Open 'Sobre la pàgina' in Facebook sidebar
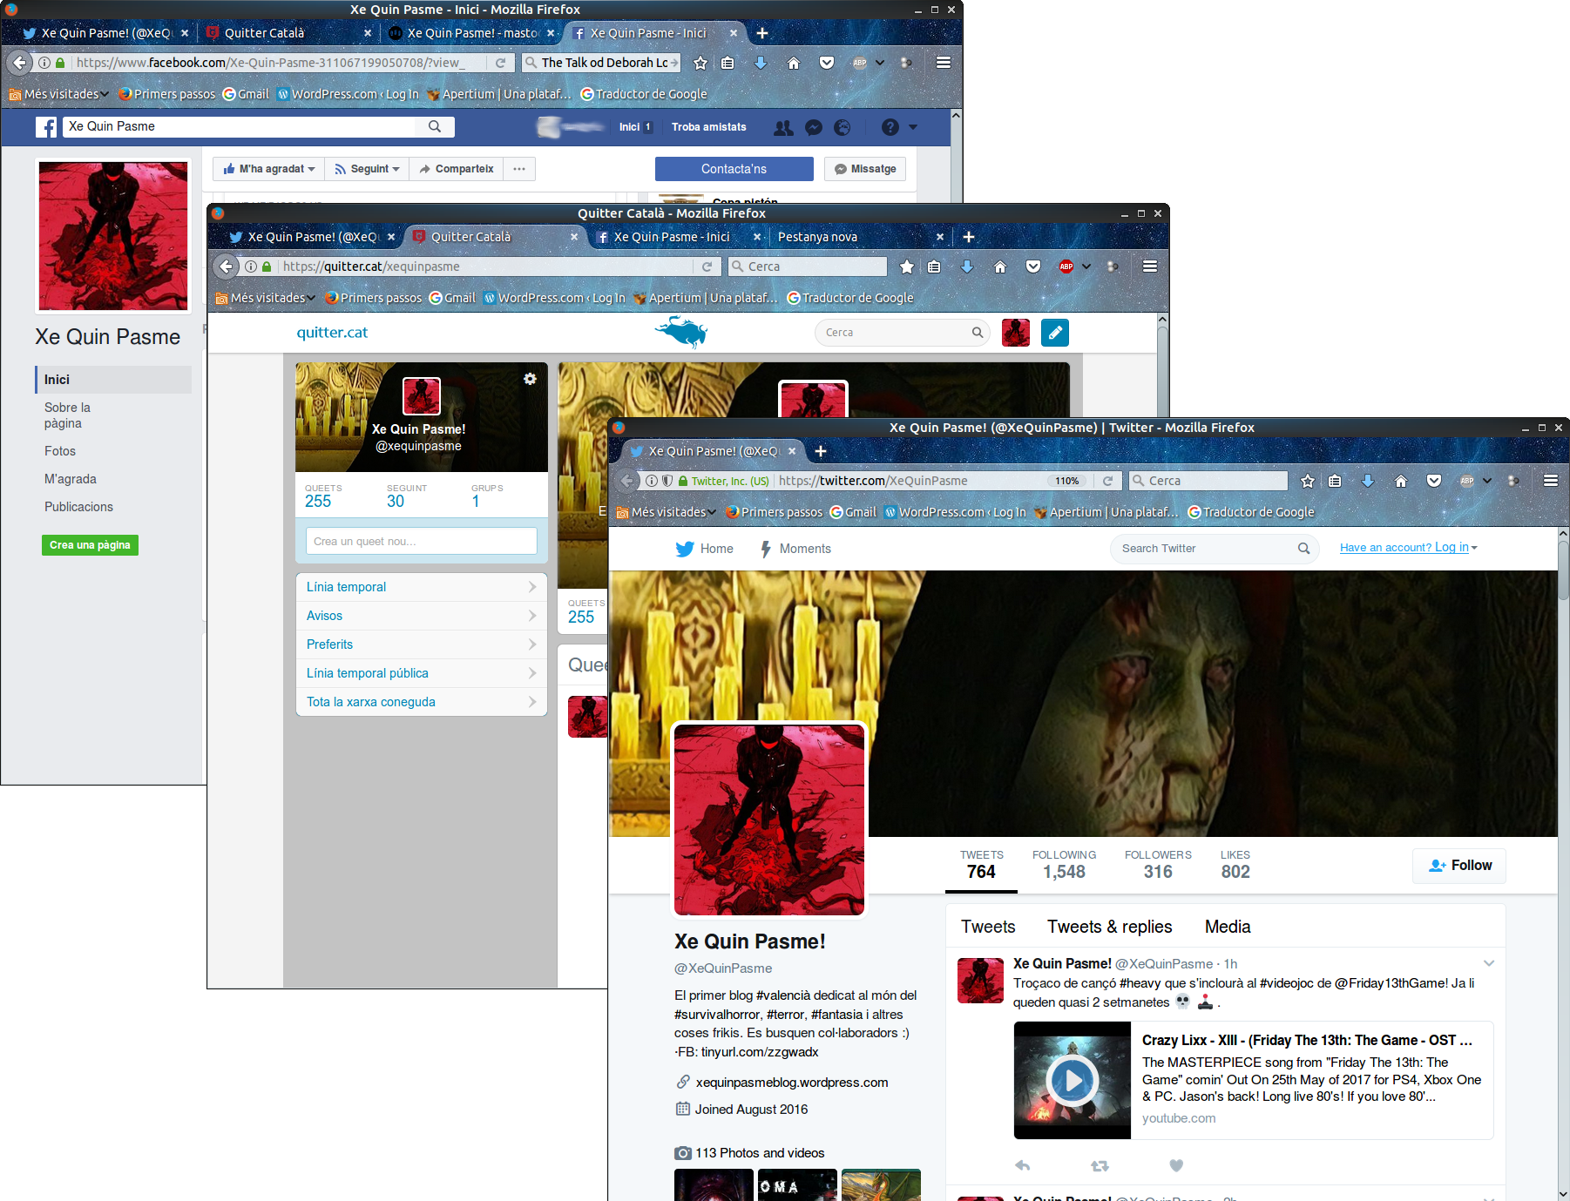The width and height of the screenshot is (1570, 1201). coord(68,415)
